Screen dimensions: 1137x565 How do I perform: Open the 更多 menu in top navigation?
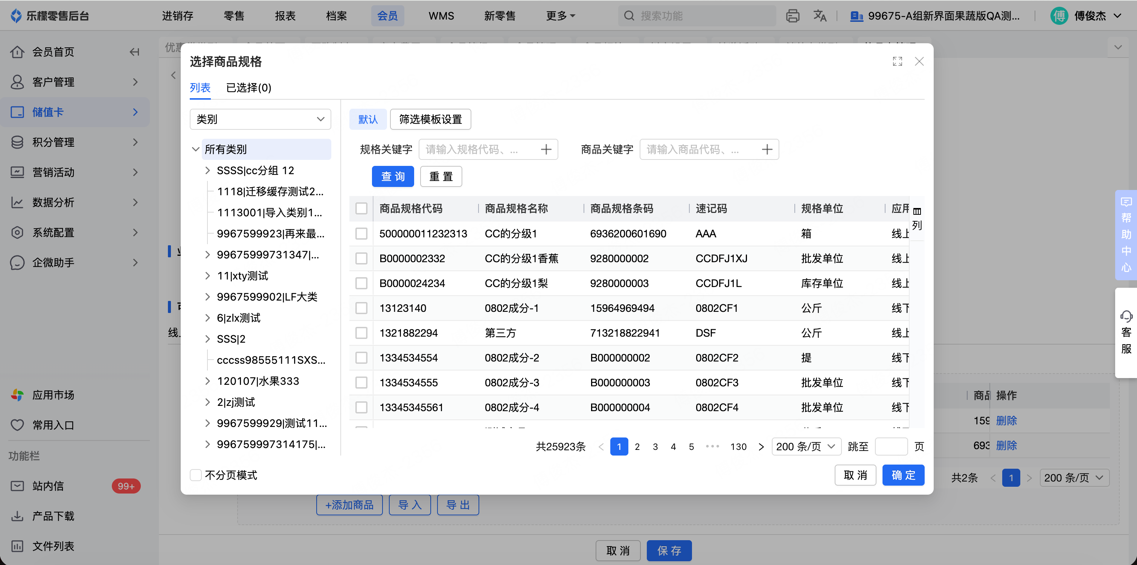(560, 16)
